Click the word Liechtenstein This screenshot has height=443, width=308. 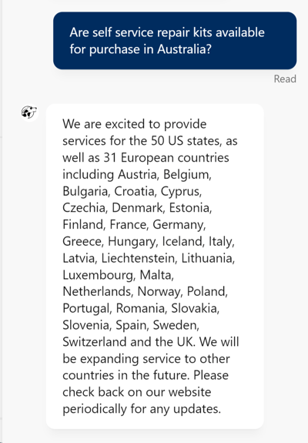pyautogui.click(x=139, y=258)
